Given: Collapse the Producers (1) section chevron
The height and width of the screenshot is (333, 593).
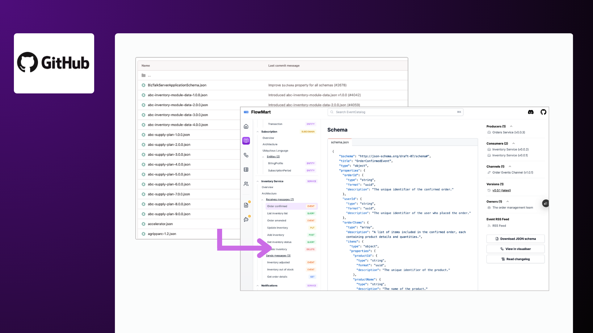Looking at the screenshot, I should [x=511, y=126].
